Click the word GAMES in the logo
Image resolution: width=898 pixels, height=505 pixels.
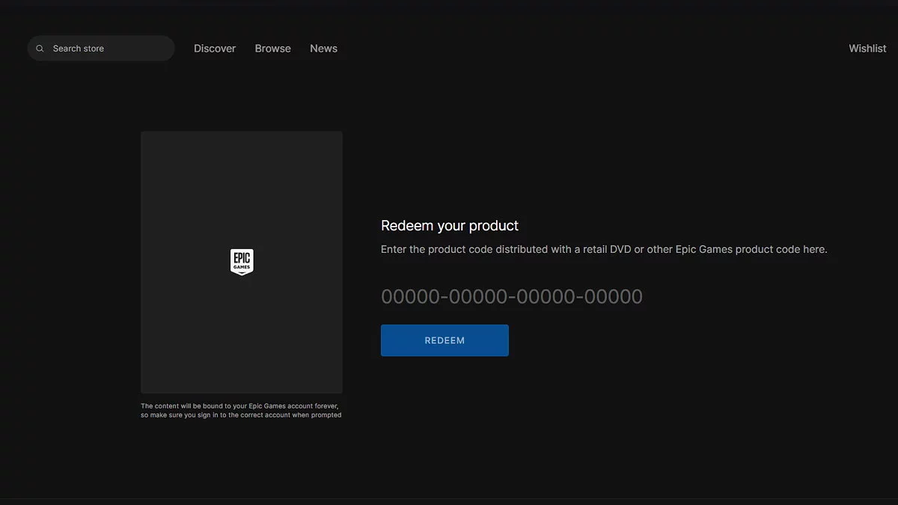click(x=242, y=266)
